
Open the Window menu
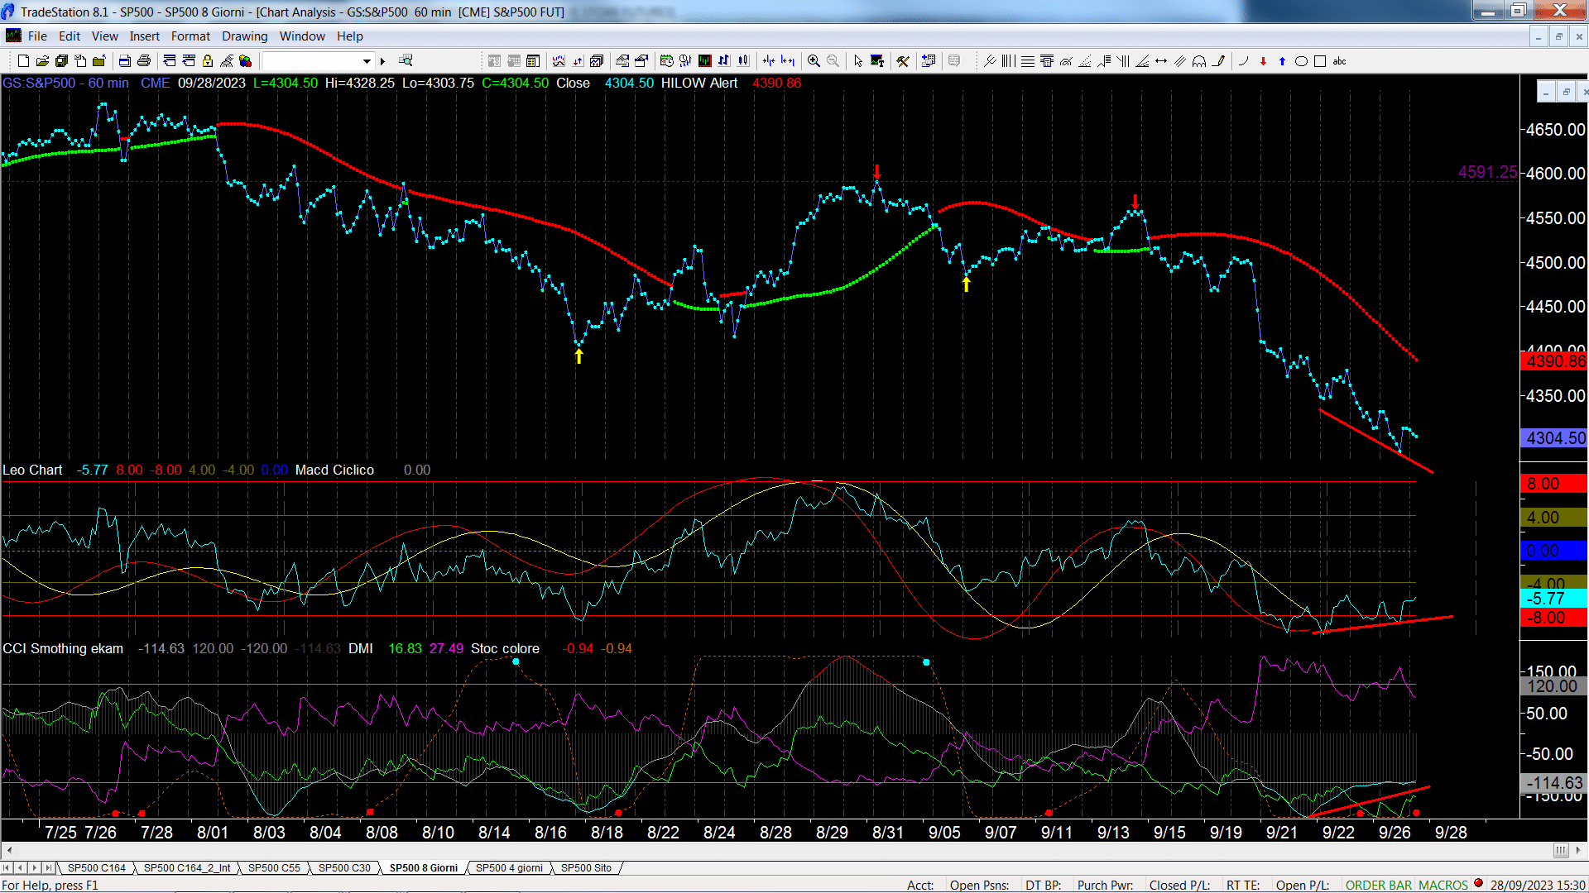302,36
